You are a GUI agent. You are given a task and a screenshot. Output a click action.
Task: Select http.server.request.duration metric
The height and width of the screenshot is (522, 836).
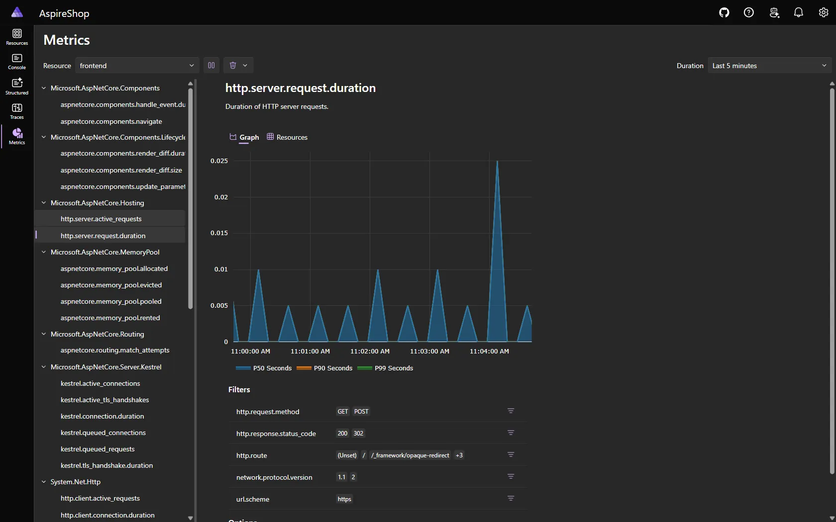point(110,236)
